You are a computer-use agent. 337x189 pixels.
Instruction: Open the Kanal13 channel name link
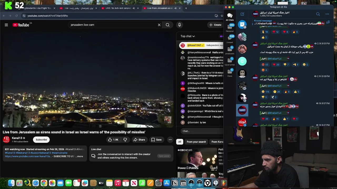click(x=17, y=138)
